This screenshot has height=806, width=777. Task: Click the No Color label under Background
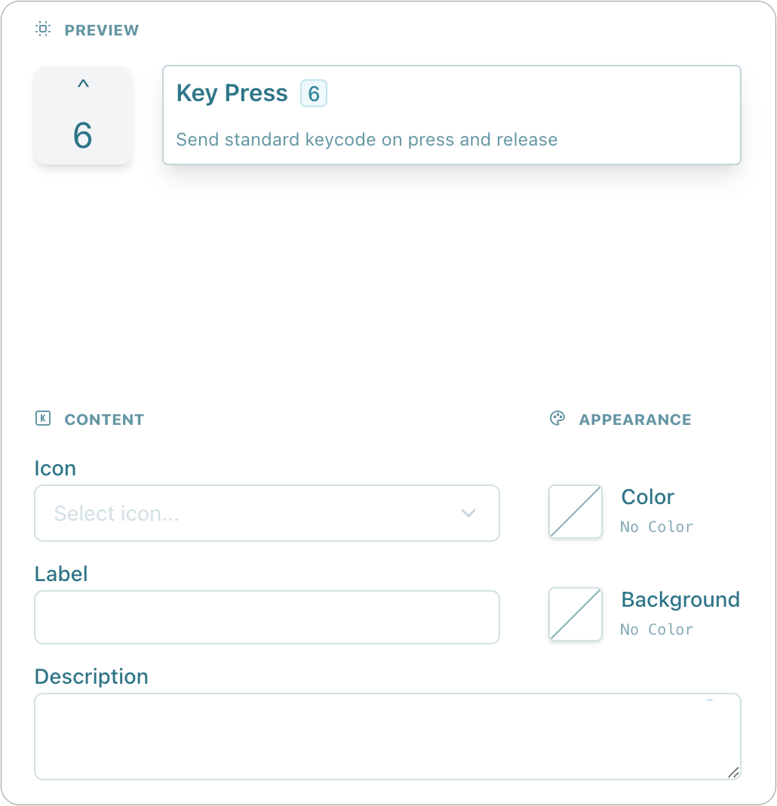pyautogui.click(x=656, y=629)
